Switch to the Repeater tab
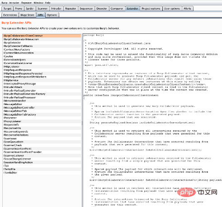Image resolution: width=222 pixels, height=207 pixels. [71, 9]
